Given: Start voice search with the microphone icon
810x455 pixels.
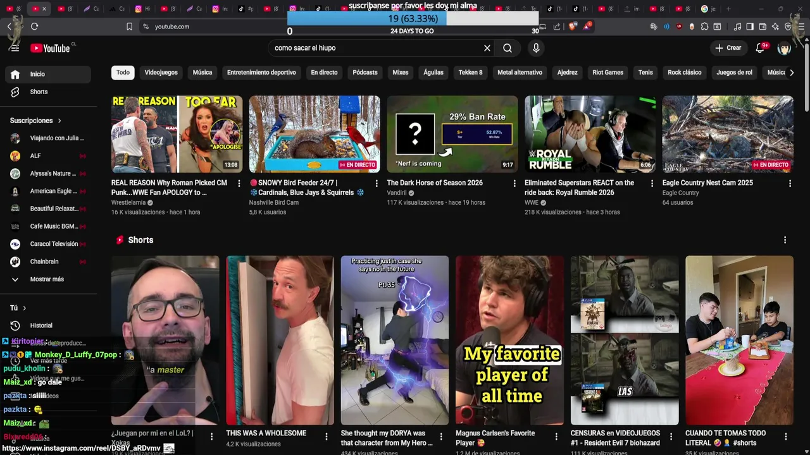Looking at the screenshot, I should [x=536, y=48].
